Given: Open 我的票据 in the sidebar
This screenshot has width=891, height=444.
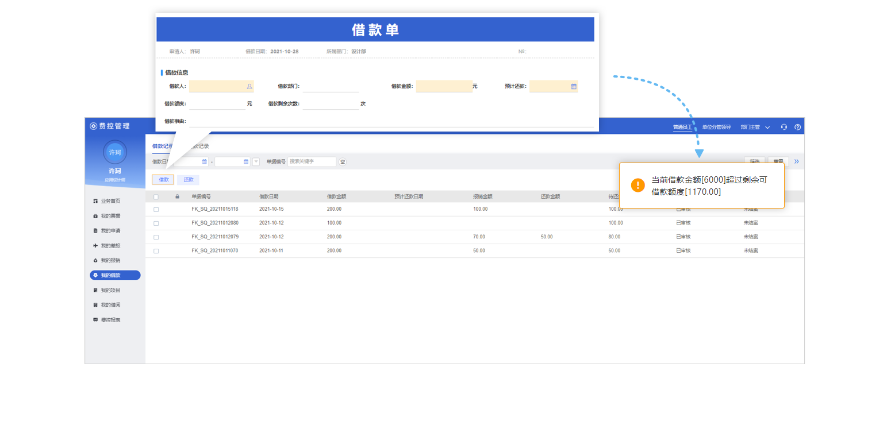Looking at the screenshot, I should click(110, 216).
